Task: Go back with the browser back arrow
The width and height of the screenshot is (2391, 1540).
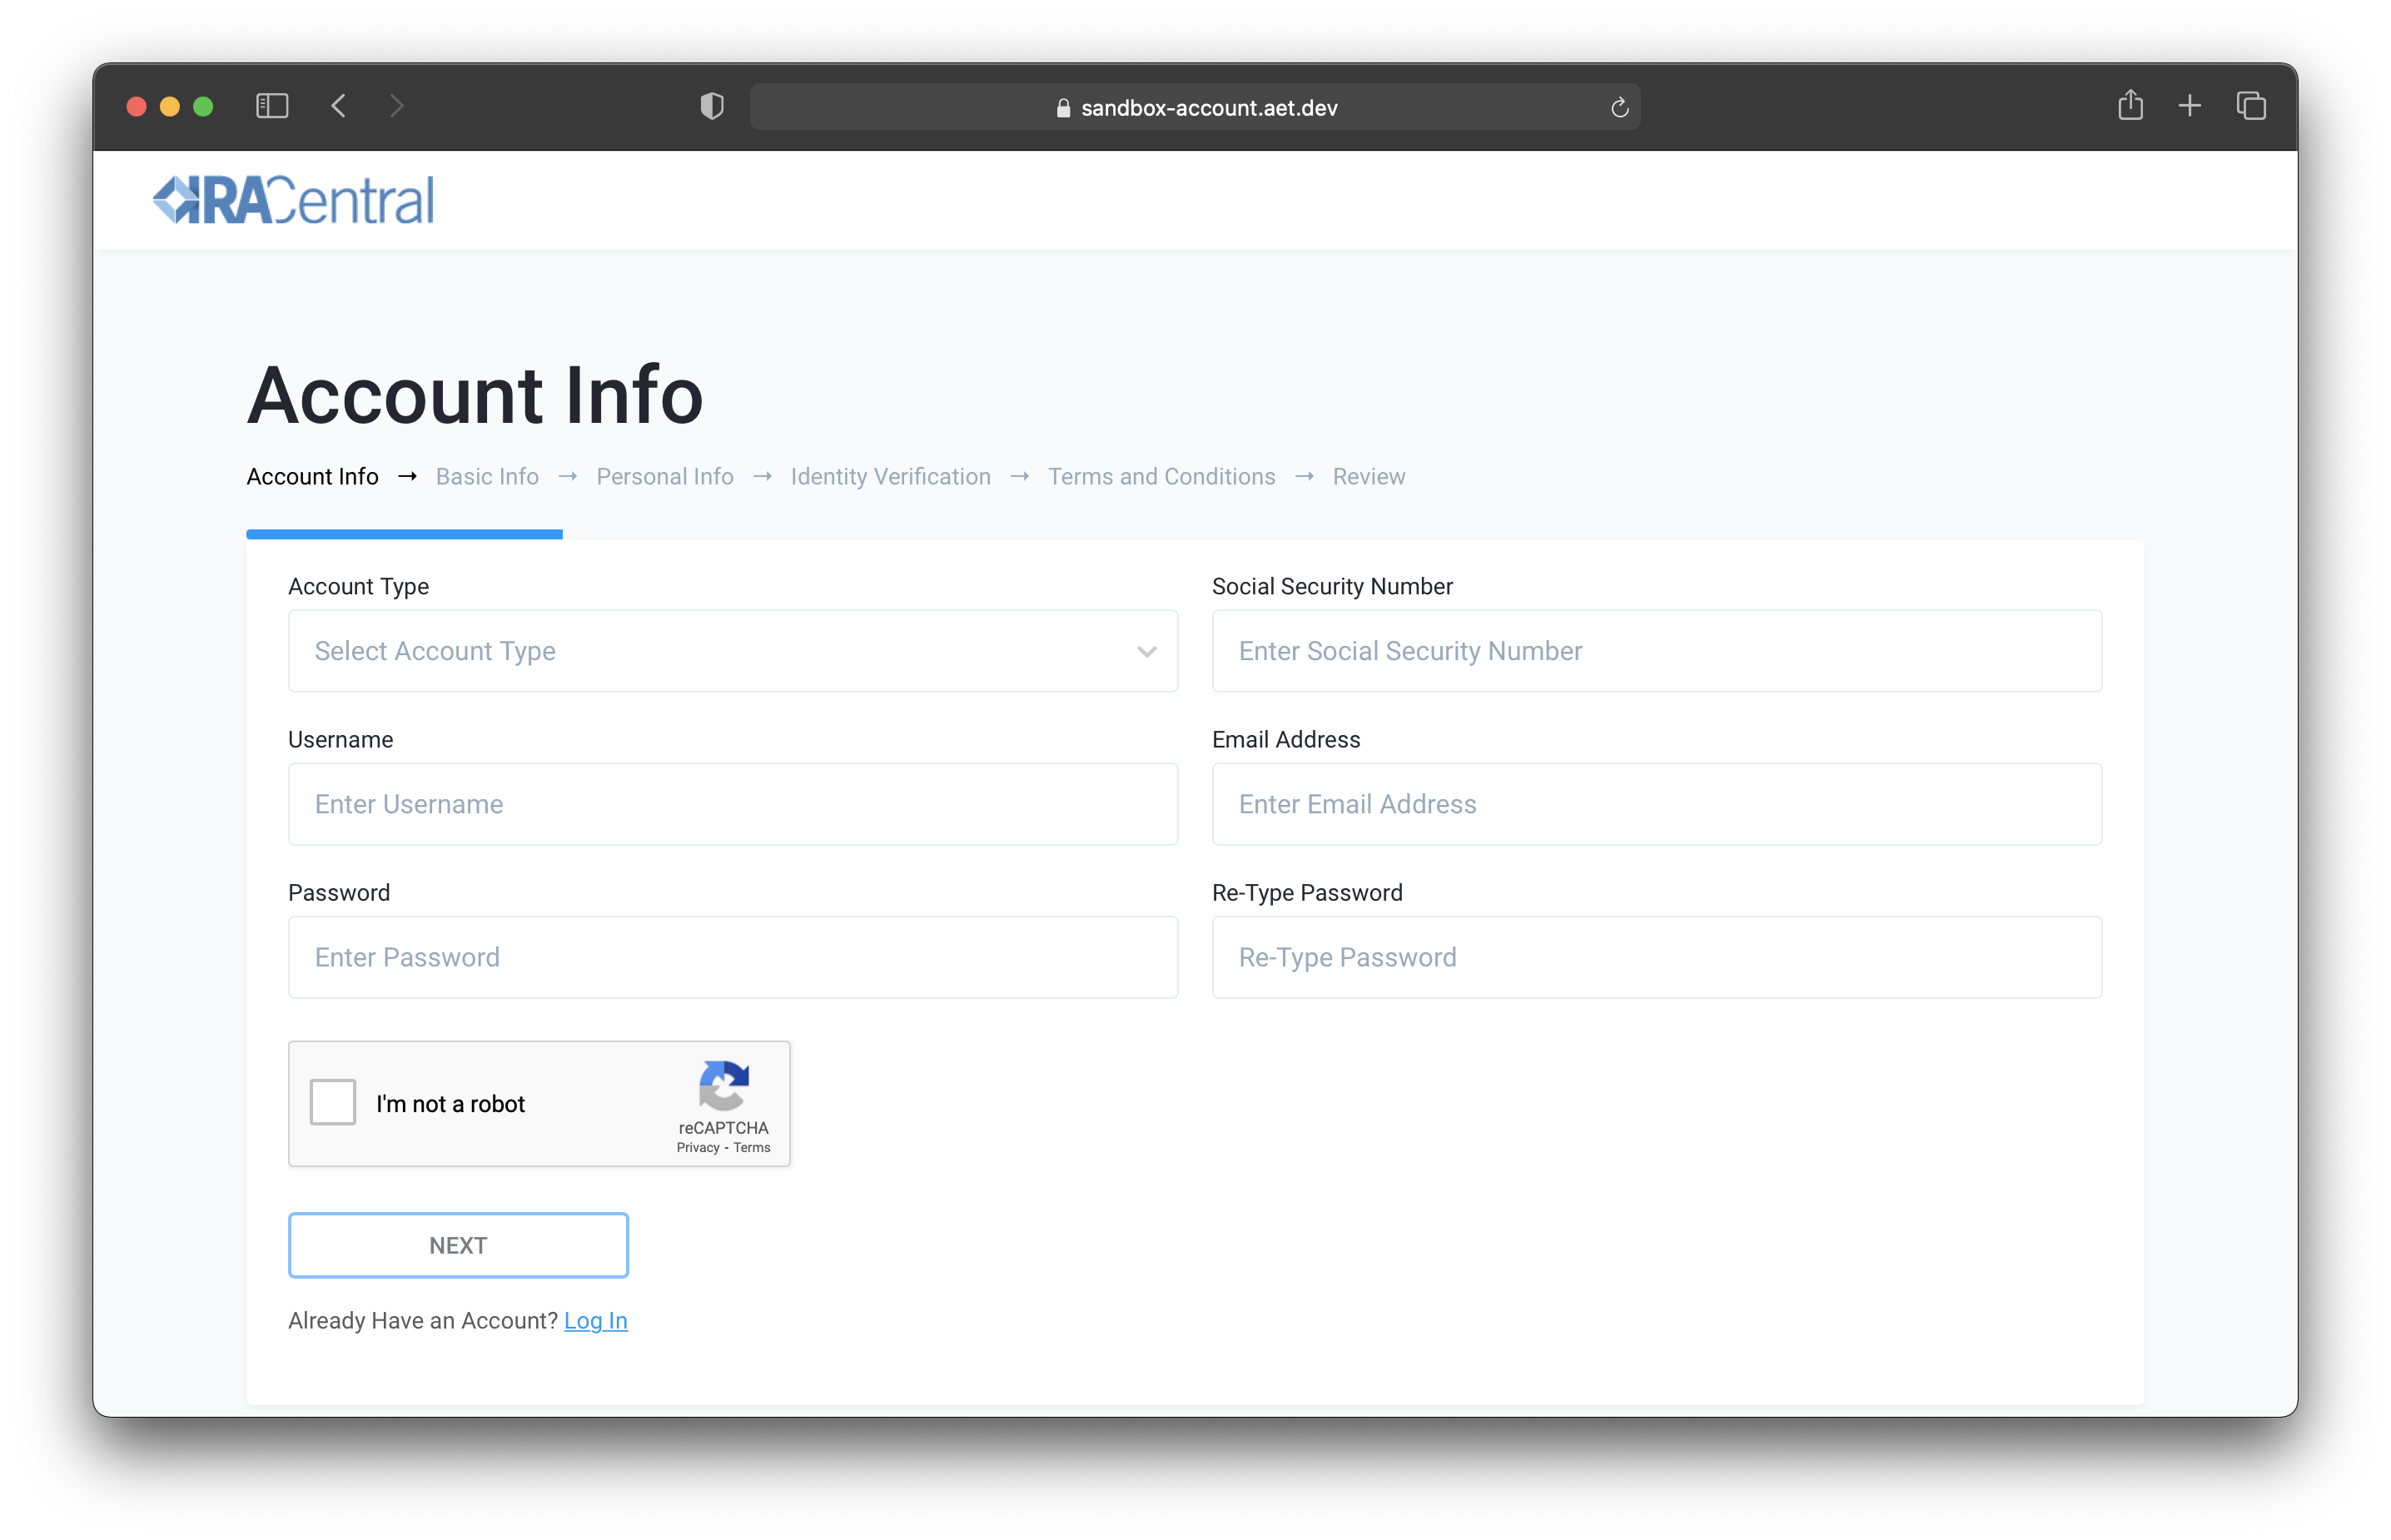Action: pos(339,106)
